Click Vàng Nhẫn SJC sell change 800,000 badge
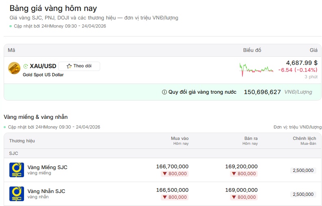 point(244,197)
